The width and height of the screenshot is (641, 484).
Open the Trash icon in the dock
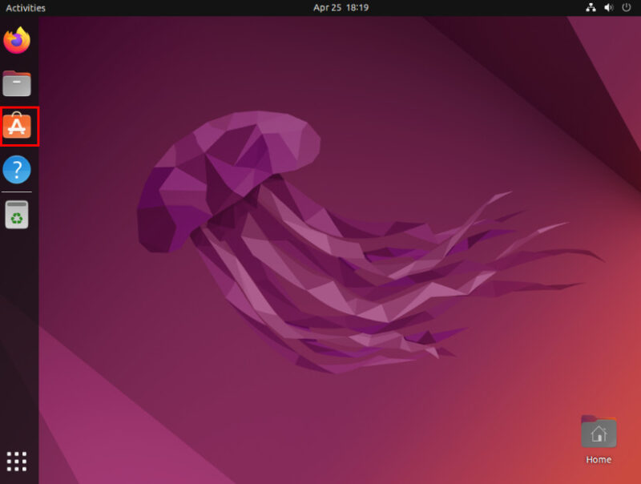coord(17,215)
